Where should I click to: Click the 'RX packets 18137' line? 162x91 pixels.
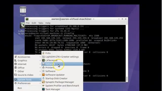coord(61,45)
